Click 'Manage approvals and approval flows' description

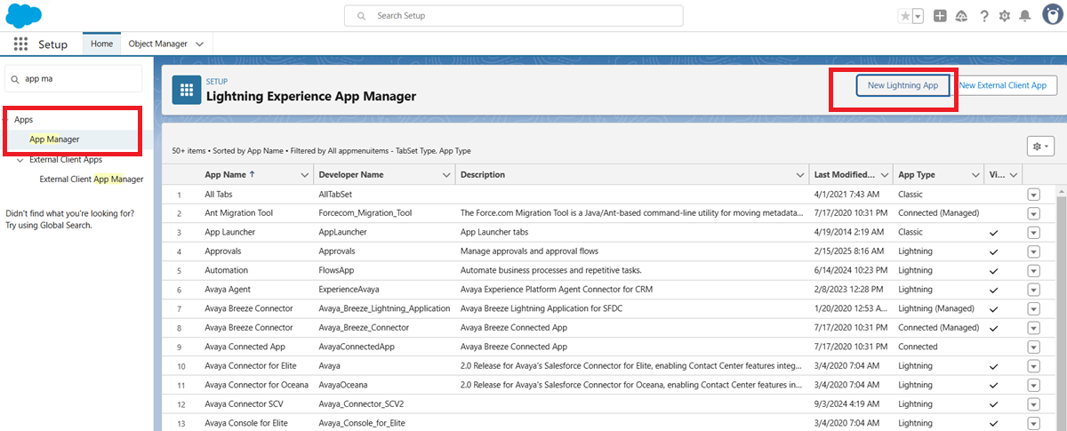pyautogui.click(x=531, y=251)
